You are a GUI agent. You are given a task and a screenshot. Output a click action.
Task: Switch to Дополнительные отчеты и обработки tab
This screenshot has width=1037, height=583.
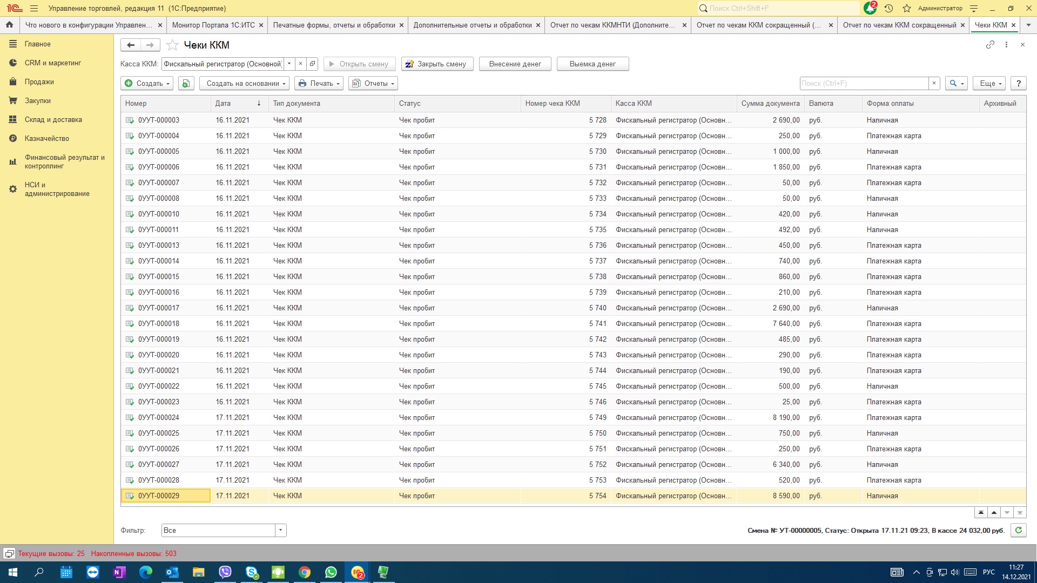pyautogui.click(x=473, y=25)
